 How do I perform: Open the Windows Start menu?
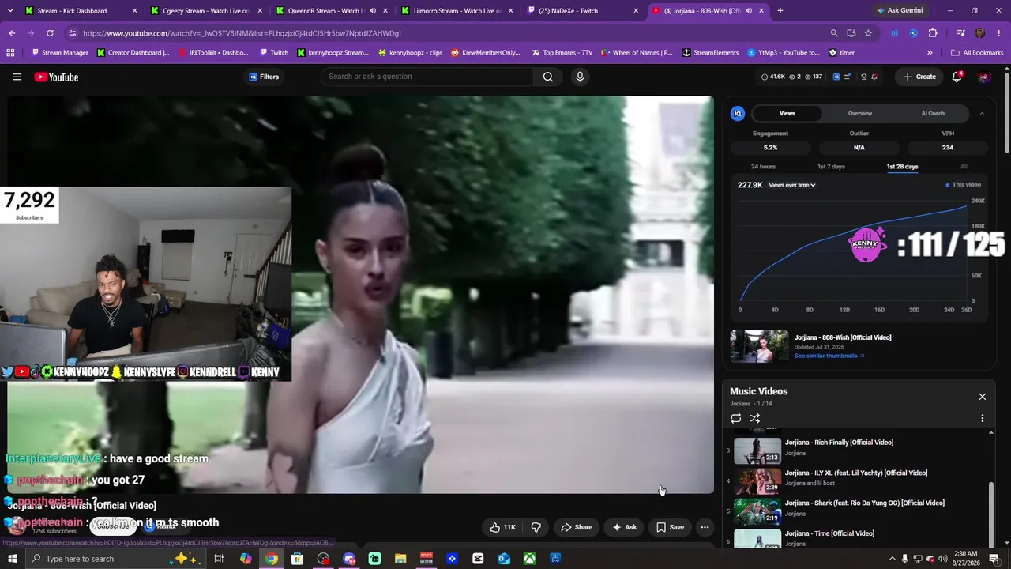click(12, 559)
